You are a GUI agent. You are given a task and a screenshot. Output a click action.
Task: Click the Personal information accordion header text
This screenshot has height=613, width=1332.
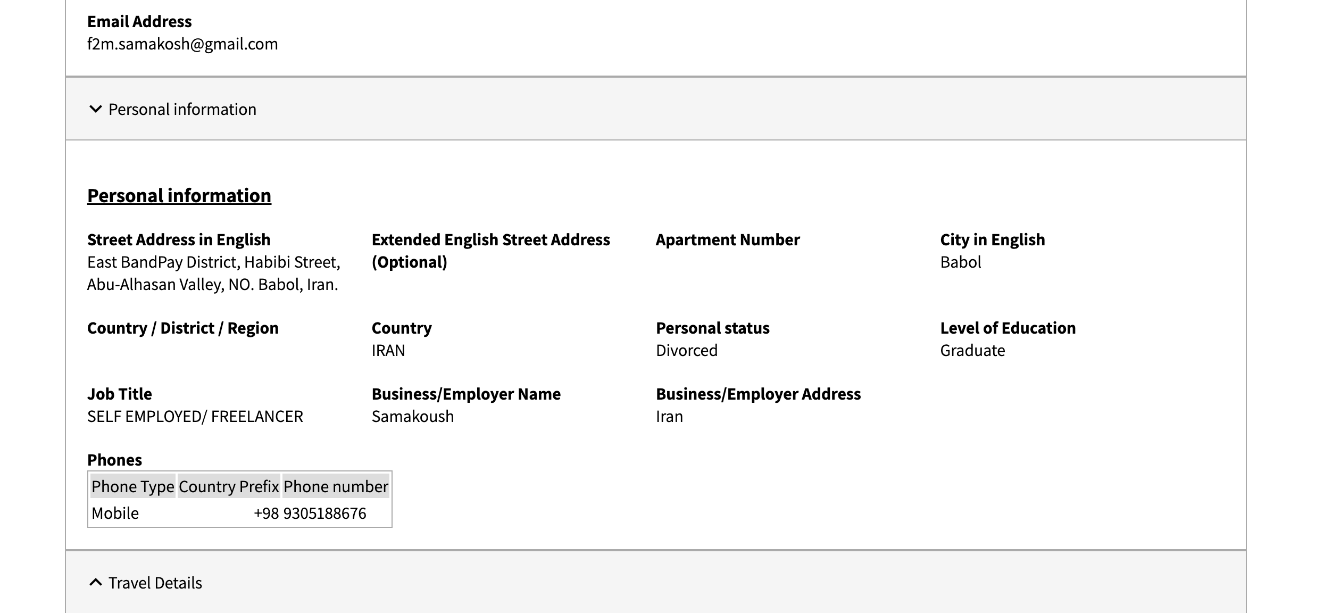pos(182,110)
